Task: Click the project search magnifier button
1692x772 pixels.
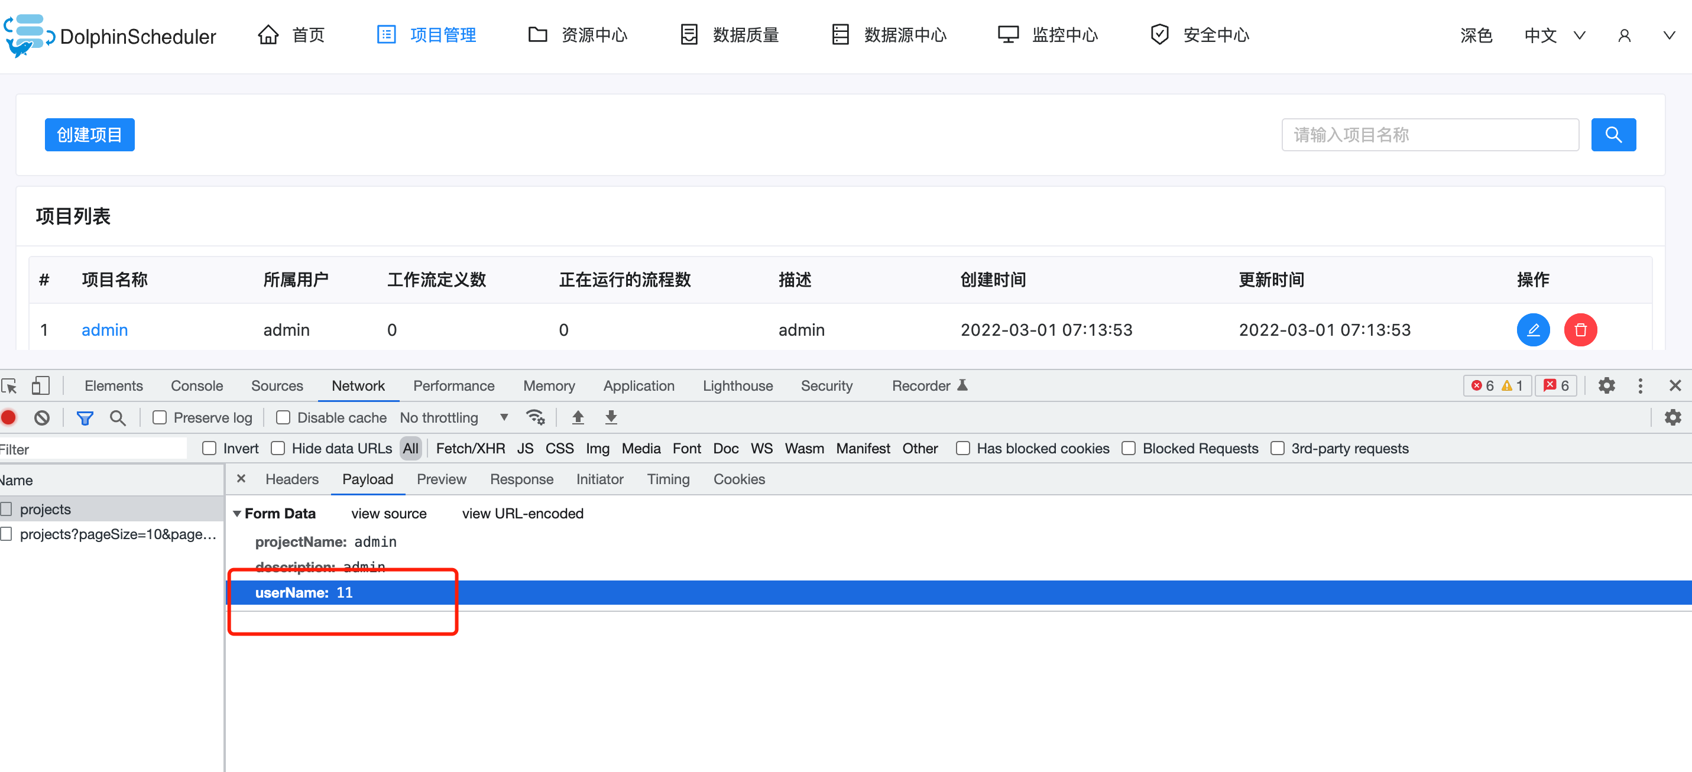Action: (1614, 135)
